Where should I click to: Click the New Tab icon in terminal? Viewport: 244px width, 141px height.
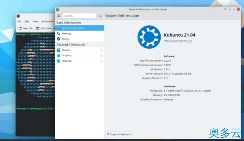click(20, 28)
